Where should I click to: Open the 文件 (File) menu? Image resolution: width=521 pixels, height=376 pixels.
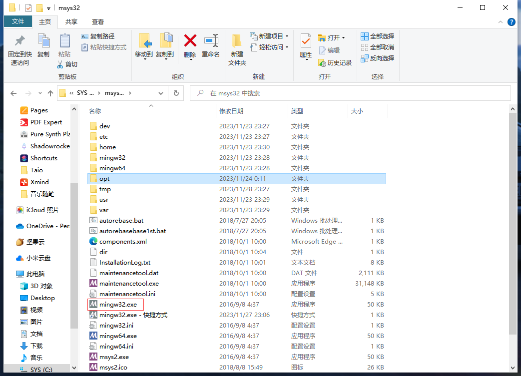(18, 21)
